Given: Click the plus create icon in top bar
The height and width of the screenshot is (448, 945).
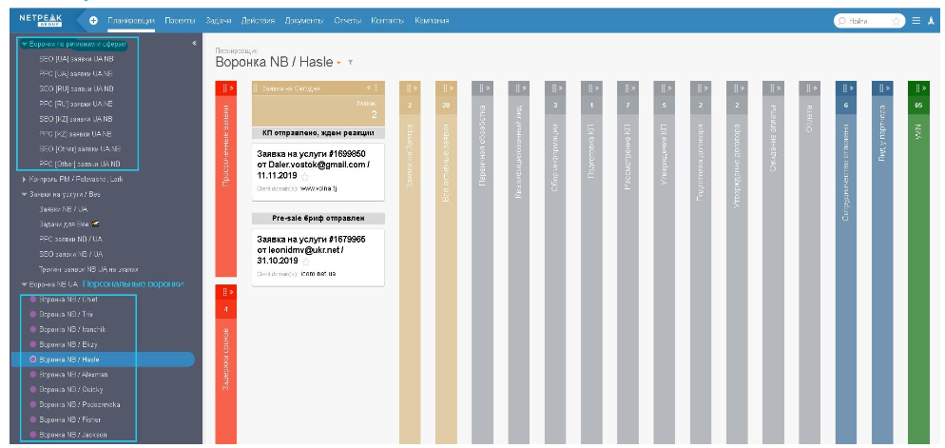Looking at the screenshot, I should pos(93,21).
